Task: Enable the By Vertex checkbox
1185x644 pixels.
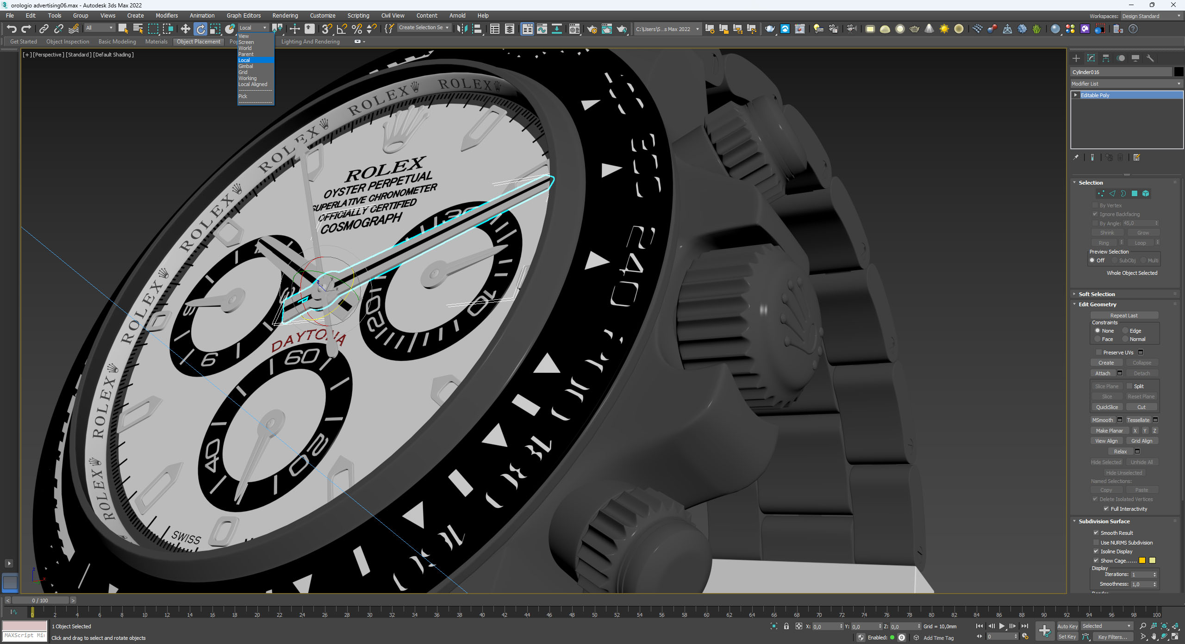Action: pyautogui.click(x=1095, y=205)
